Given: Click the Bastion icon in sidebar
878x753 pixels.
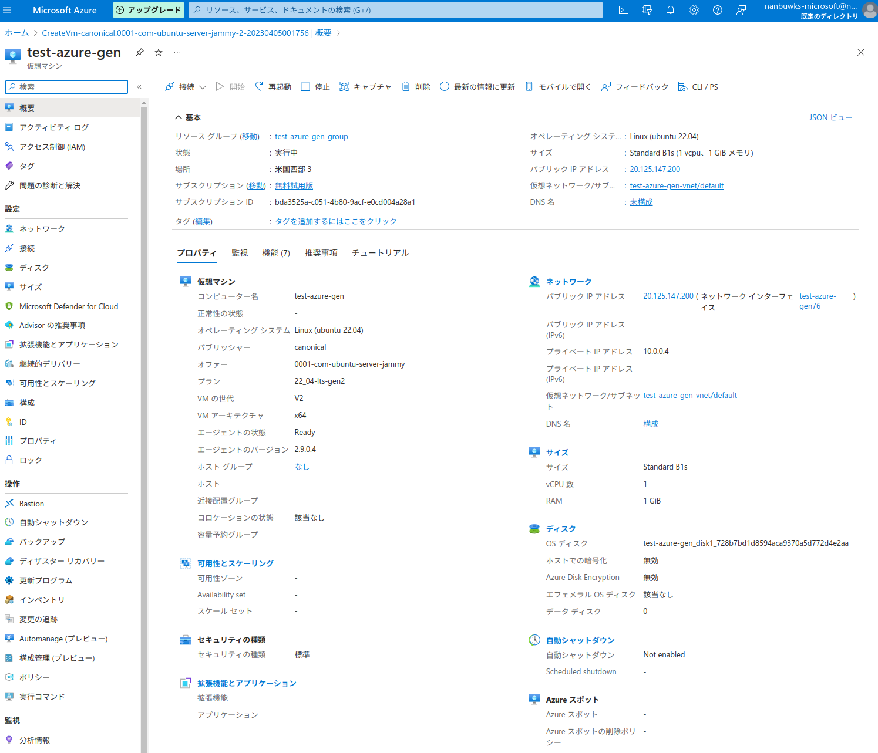Looking at the screenshot, I should [x=9, y=504].
